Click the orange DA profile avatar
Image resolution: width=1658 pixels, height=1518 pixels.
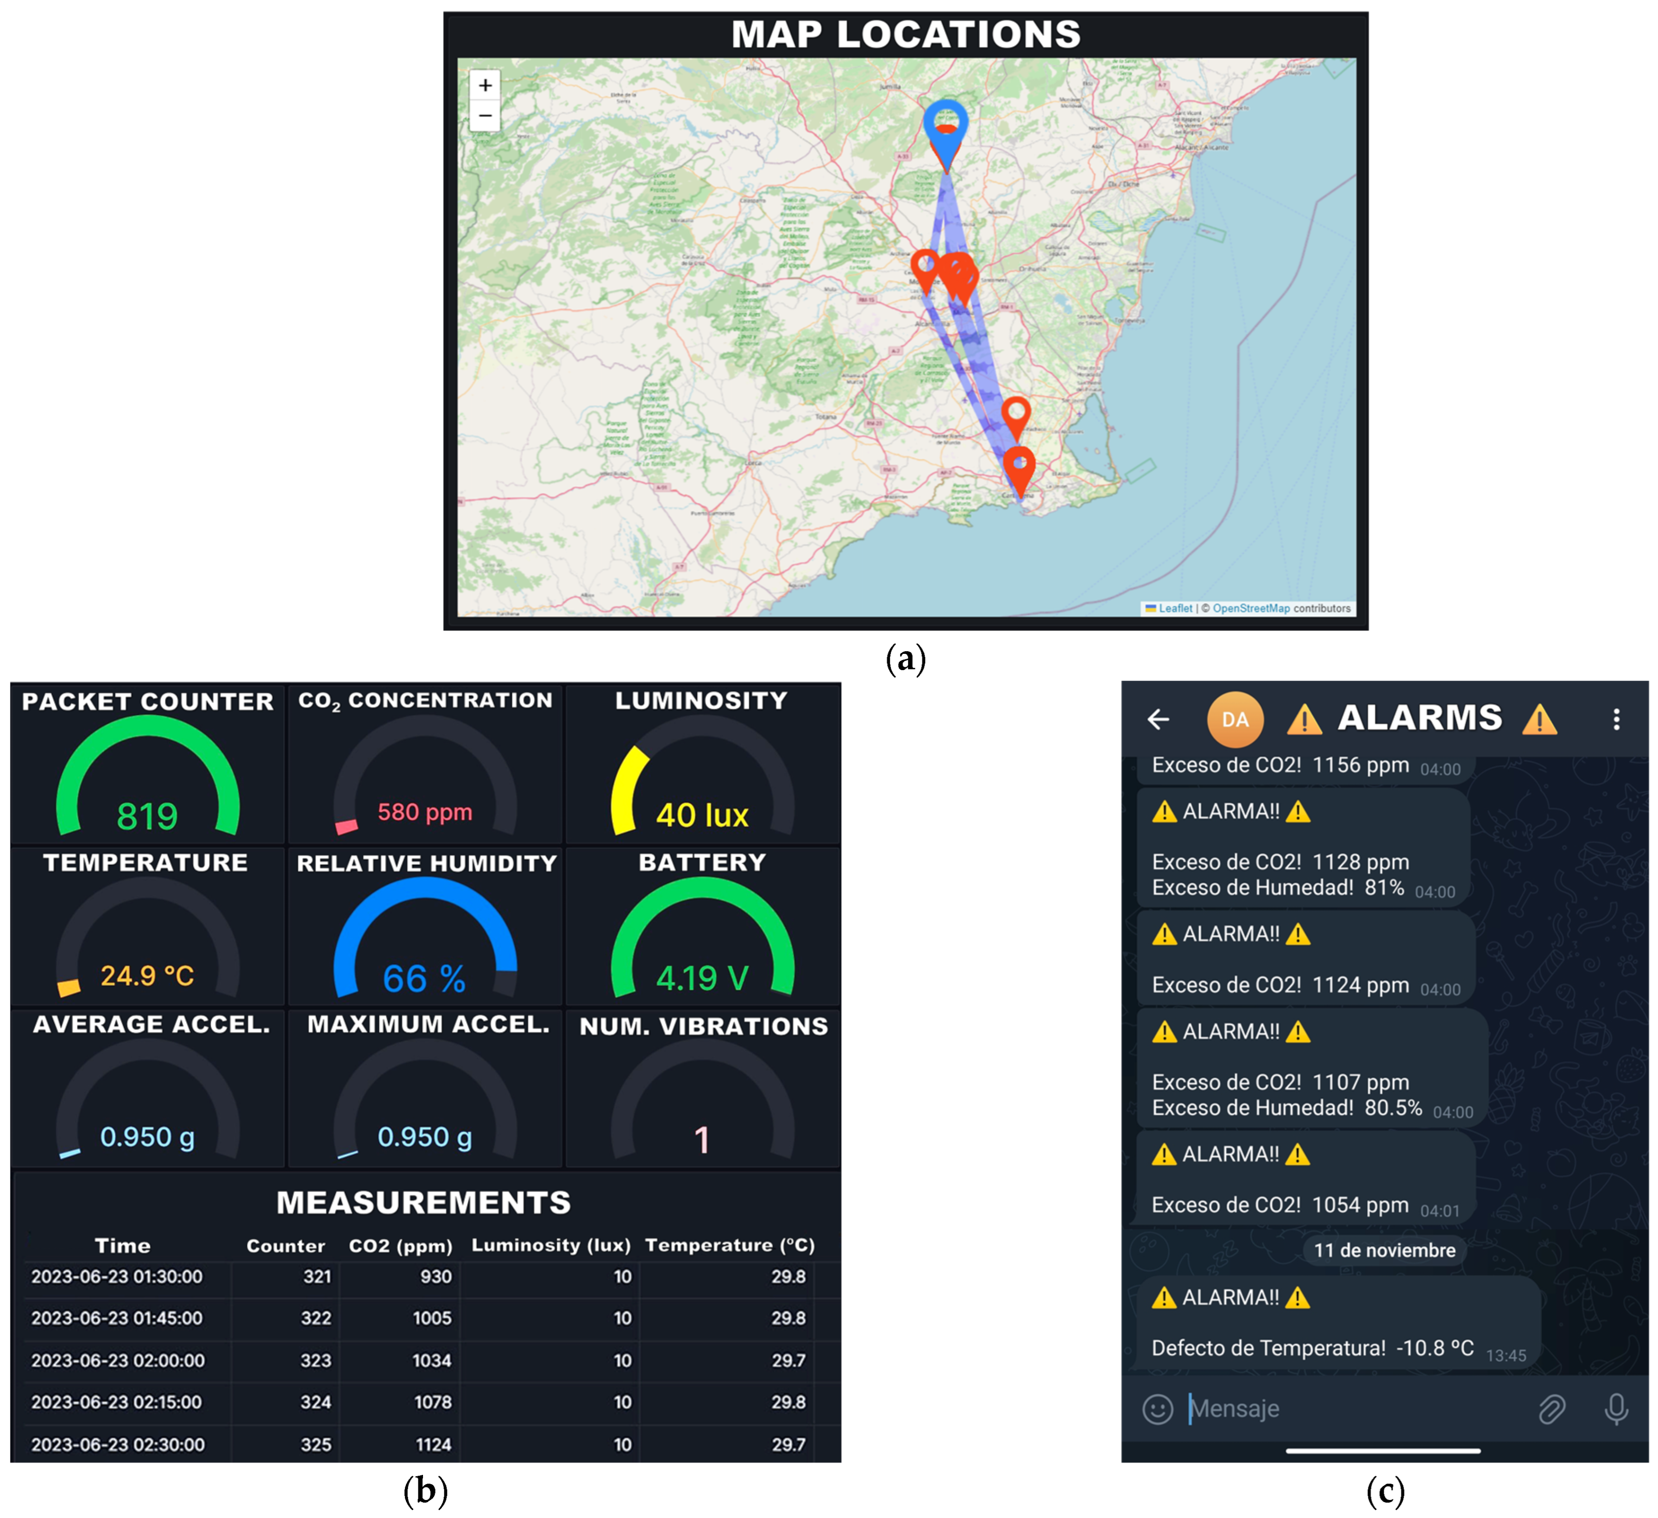[1235, 720]
